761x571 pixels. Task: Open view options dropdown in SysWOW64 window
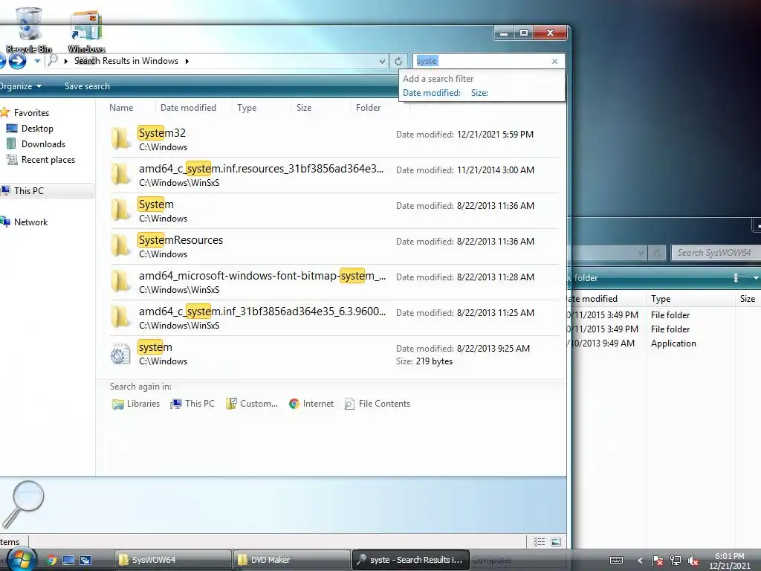pos(756,278)
